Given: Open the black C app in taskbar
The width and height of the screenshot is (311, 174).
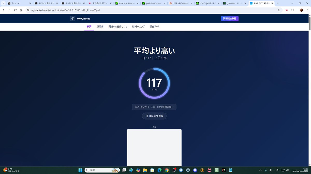Looking at the screenshot, I should 224,170.
